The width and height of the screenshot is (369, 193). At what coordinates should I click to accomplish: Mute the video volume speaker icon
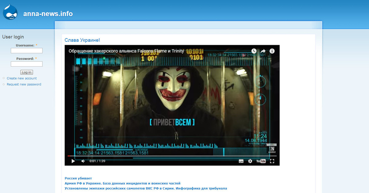(83, 161)
